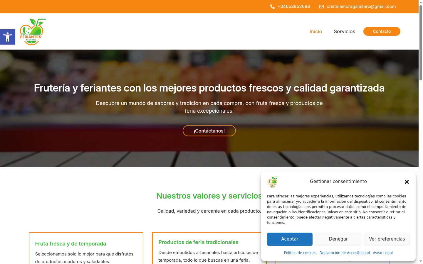
Task: Click the 'Fruta fresca y de temporada' heading
Action: click(70, 244)
